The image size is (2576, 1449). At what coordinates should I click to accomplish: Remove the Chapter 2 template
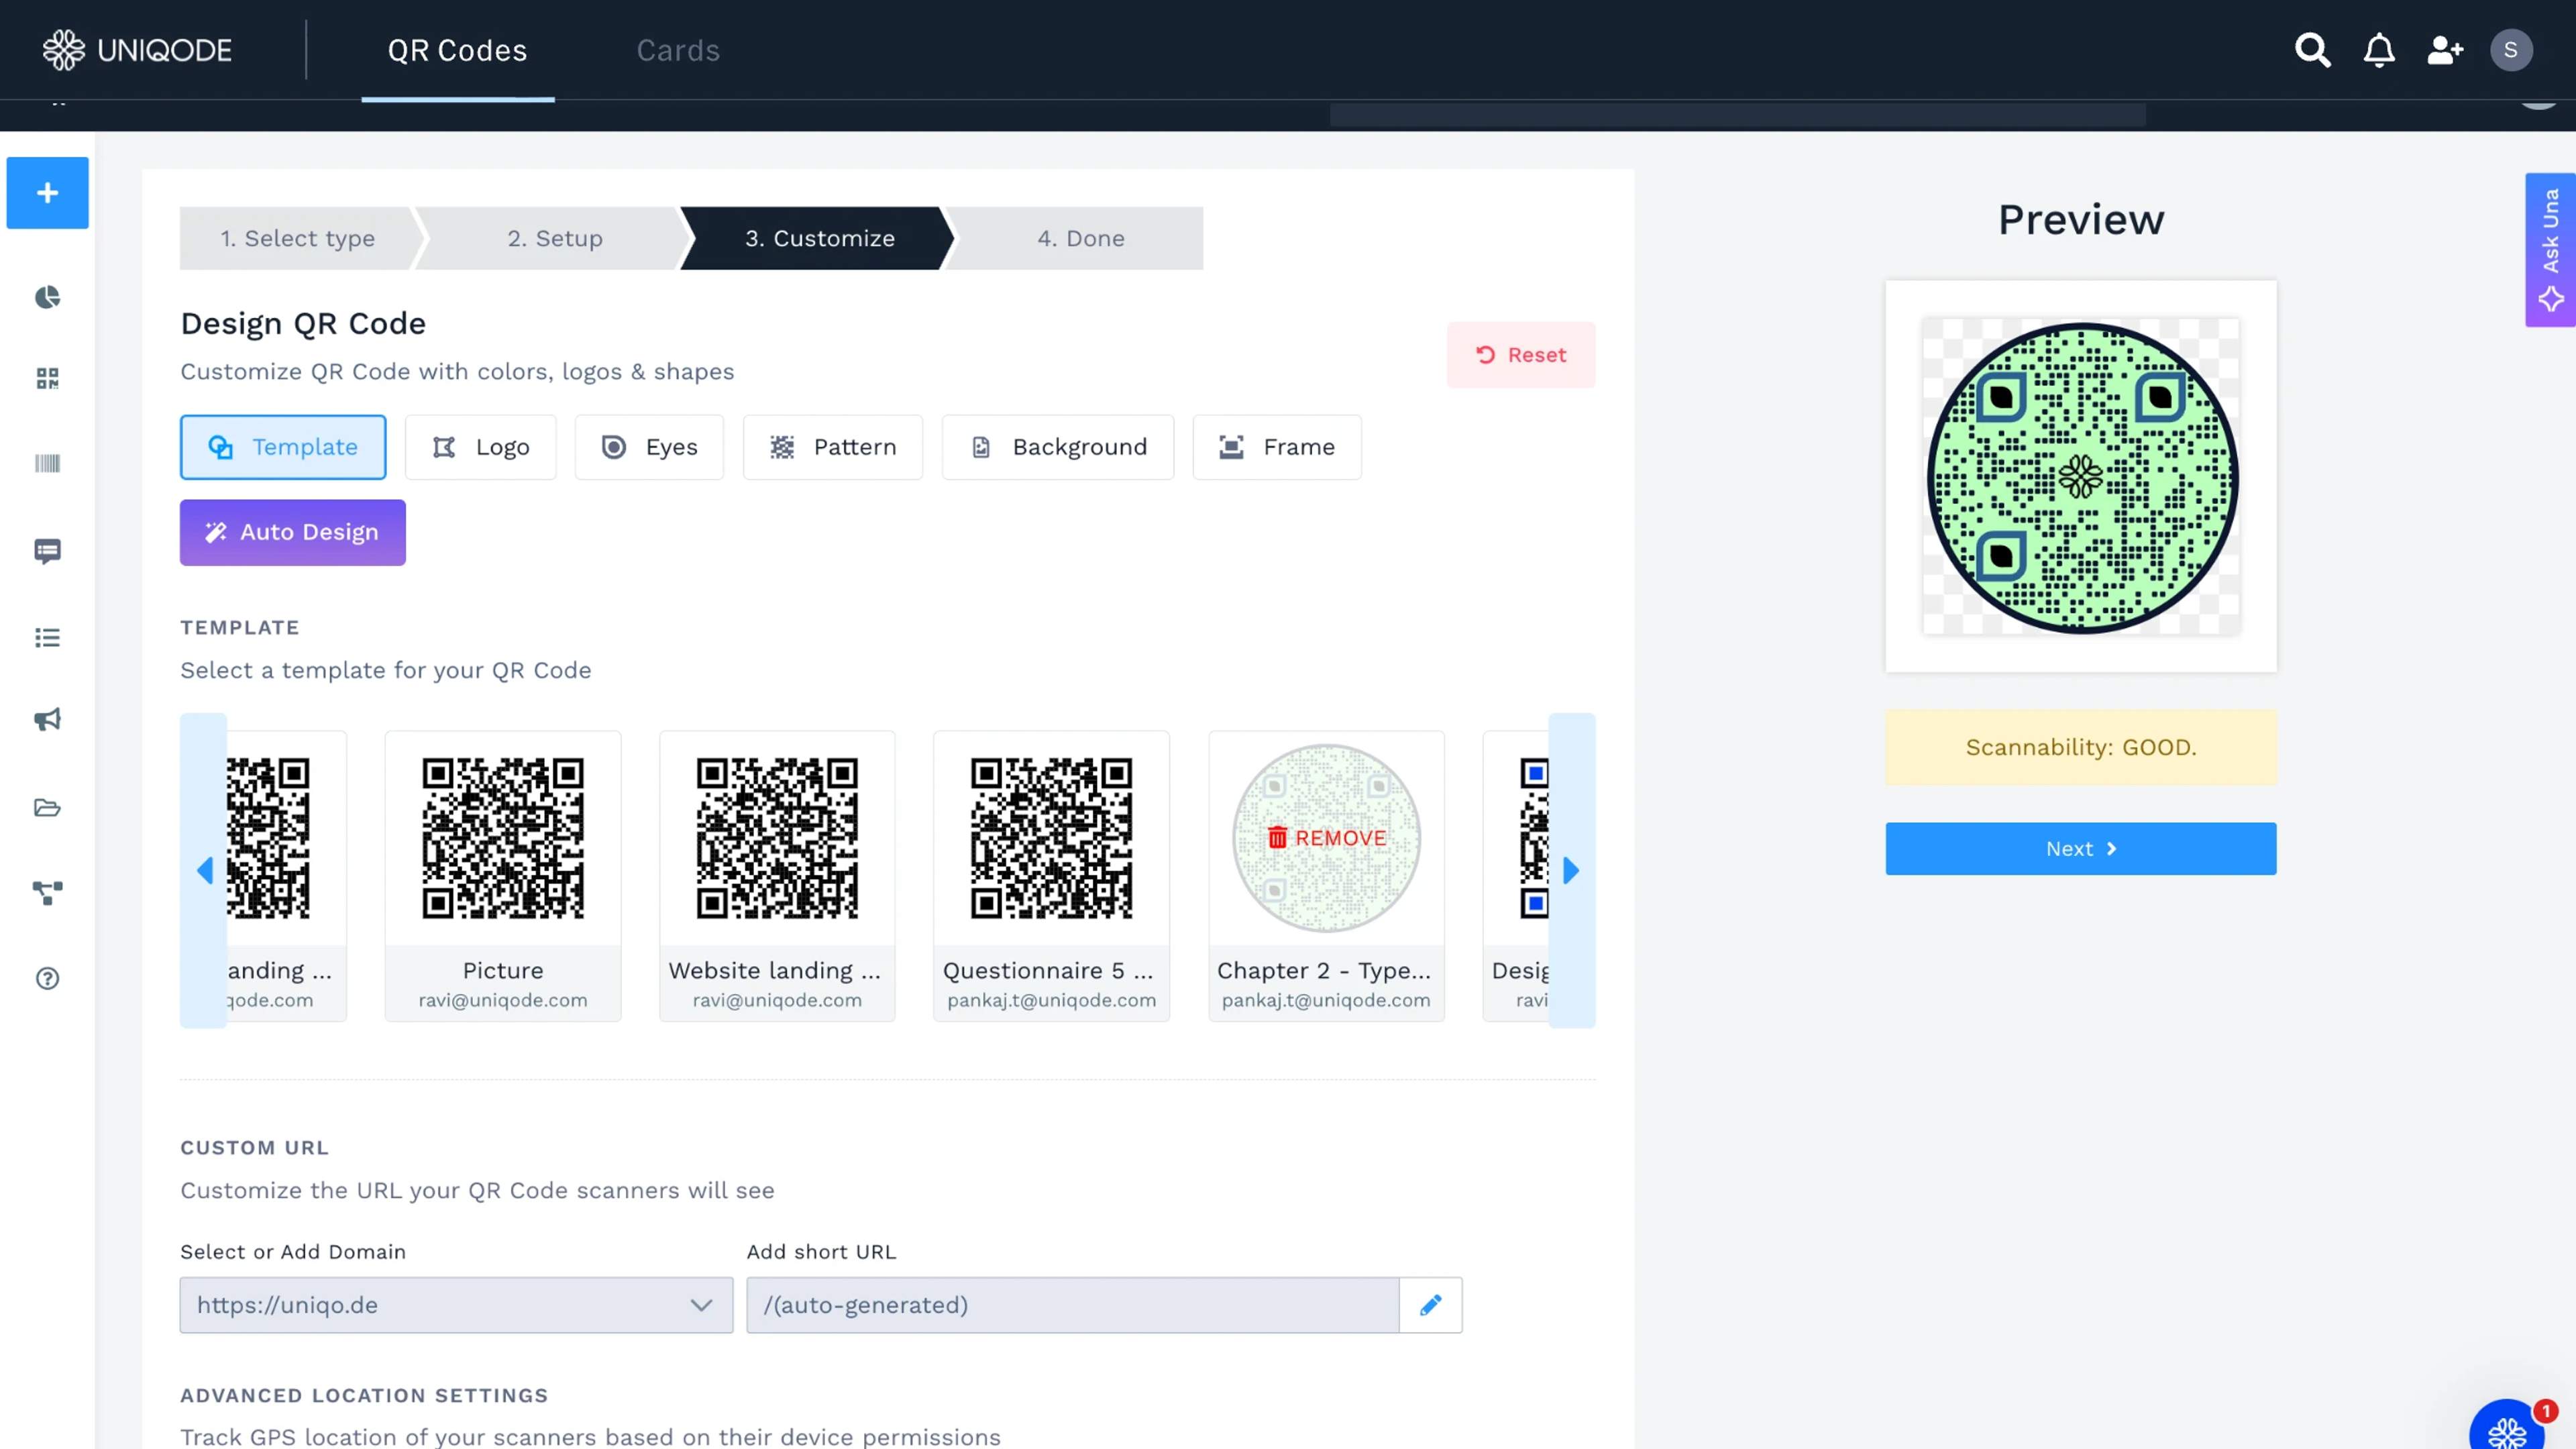1327,838
